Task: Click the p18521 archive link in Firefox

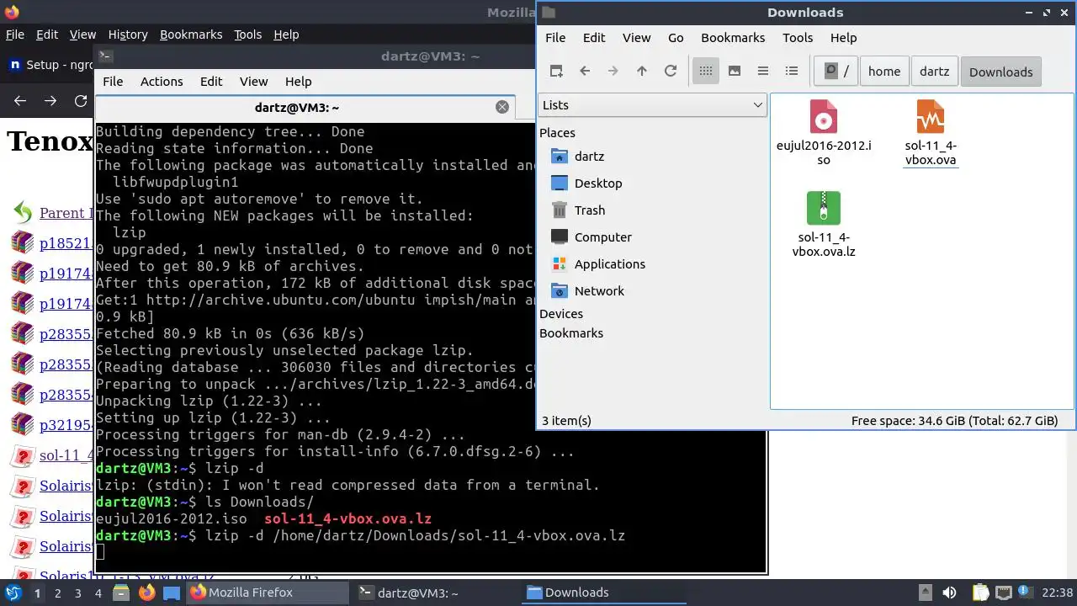Action: pos(66,243)
